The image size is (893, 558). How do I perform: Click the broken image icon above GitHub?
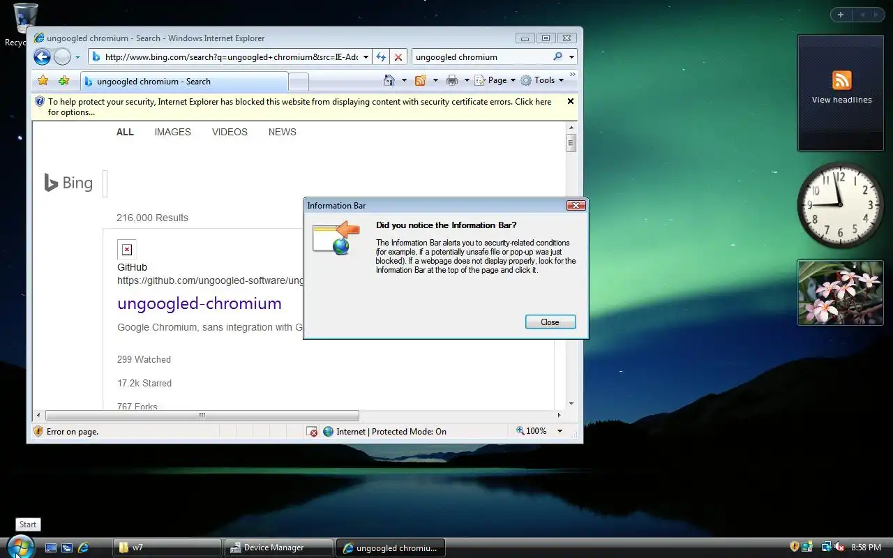tap(126, 250)
